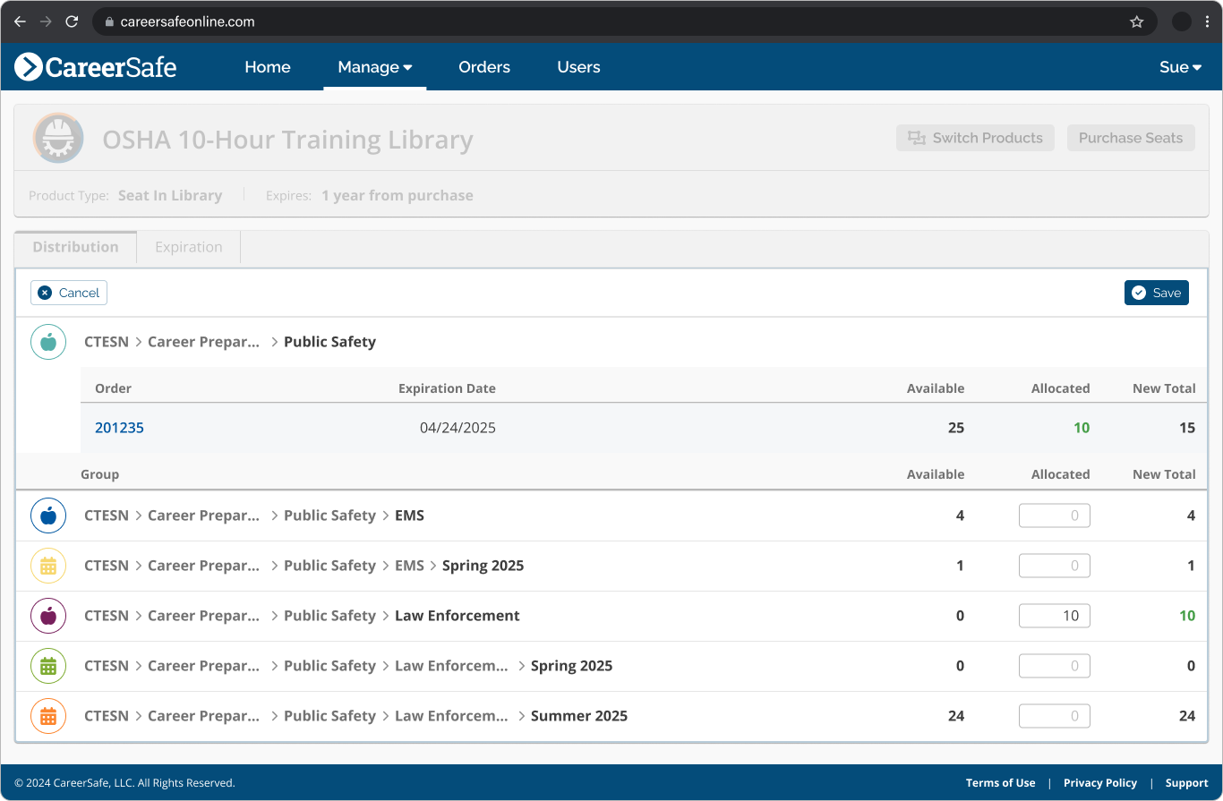Bookmark this page with the star icon

pos(1136,21)
